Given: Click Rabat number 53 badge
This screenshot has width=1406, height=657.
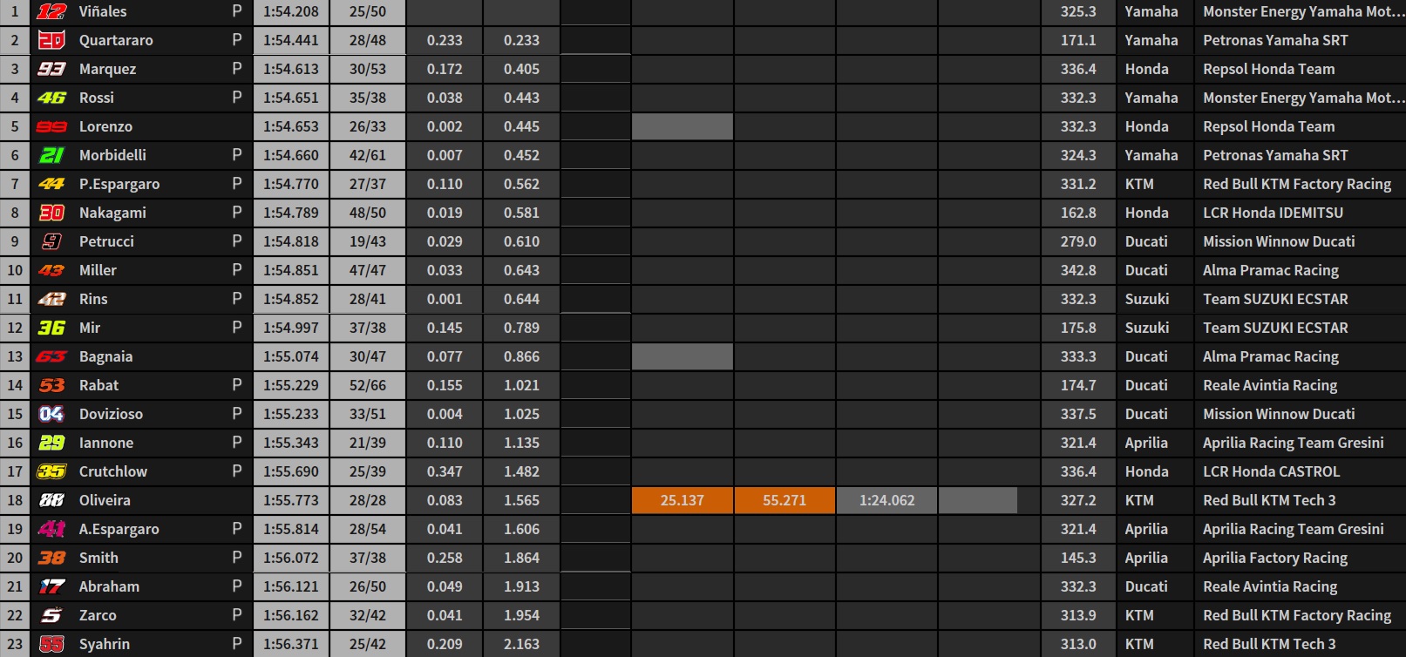Looking at the screenshot, I should pyautogui.click(x=51, y=385).
